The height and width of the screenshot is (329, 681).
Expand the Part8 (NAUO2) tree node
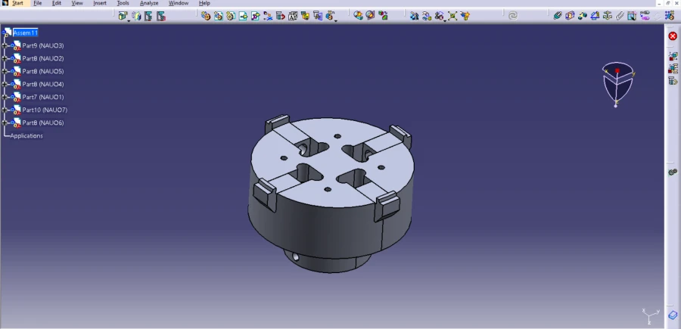5,58
